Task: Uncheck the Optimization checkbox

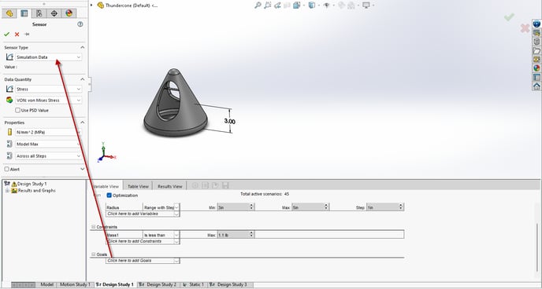Action: [110, 196]
